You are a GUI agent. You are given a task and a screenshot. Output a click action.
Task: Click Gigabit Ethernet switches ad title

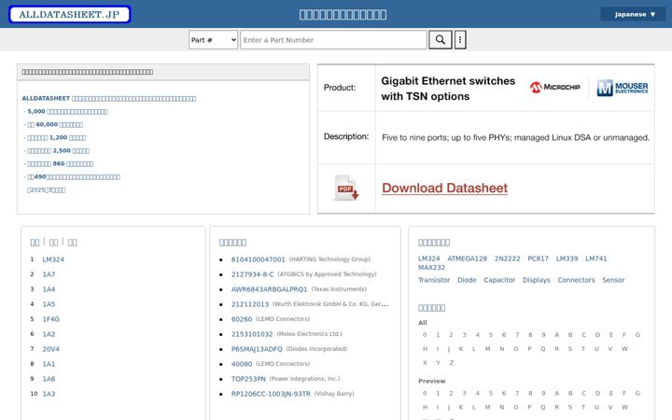tap(448, 89)
